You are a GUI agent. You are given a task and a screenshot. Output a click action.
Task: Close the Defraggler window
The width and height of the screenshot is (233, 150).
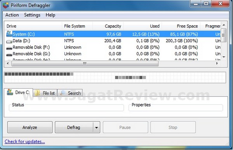click(x=220, y=4)
